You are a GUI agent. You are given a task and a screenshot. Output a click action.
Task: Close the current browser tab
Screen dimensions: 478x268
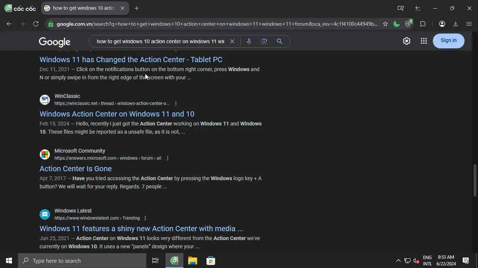click(x=122, y=8)
